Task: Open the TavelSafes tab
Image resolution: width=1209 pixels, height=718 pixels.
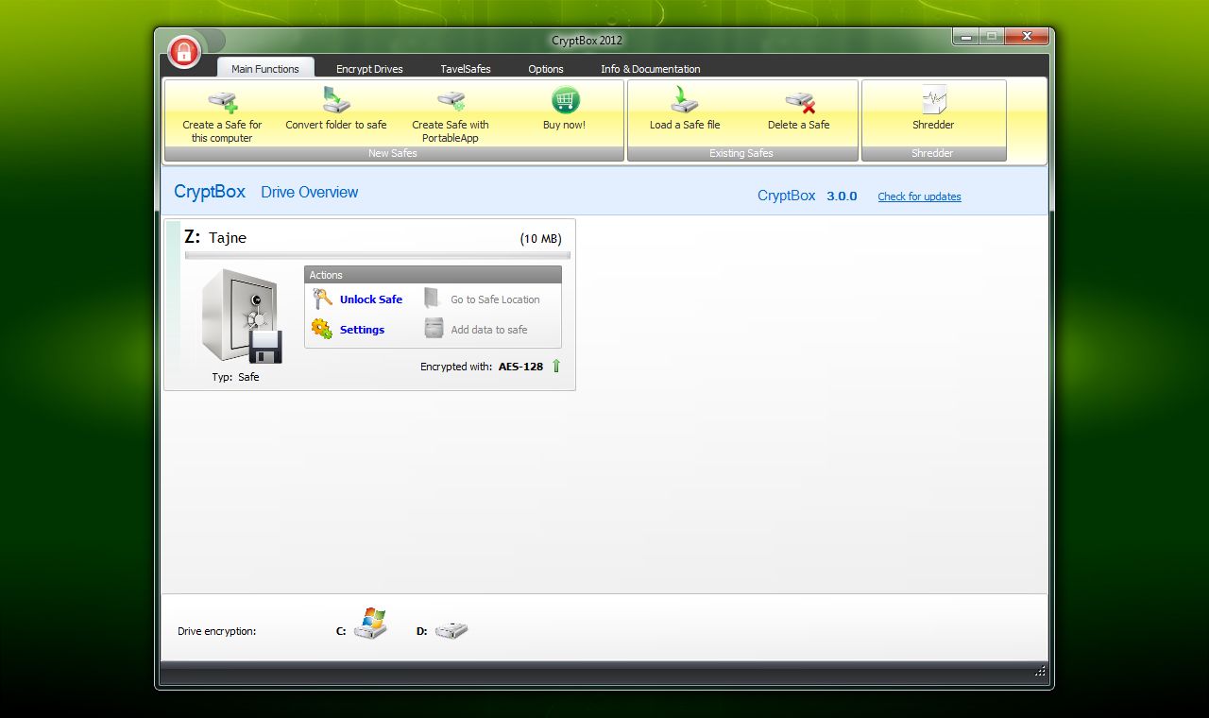Action: (x=466, y=69)
